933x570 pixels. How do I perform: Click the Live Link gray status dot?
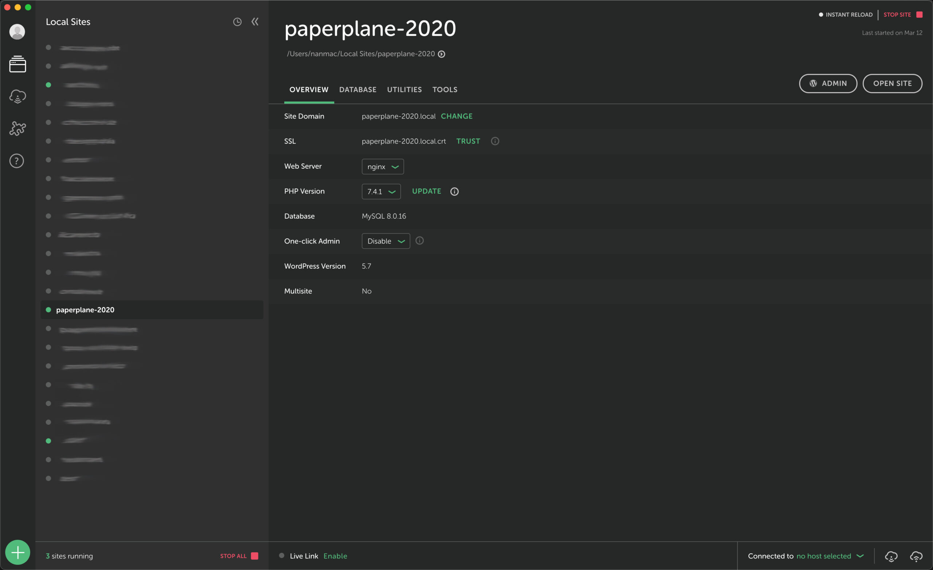tap(282, 556)
